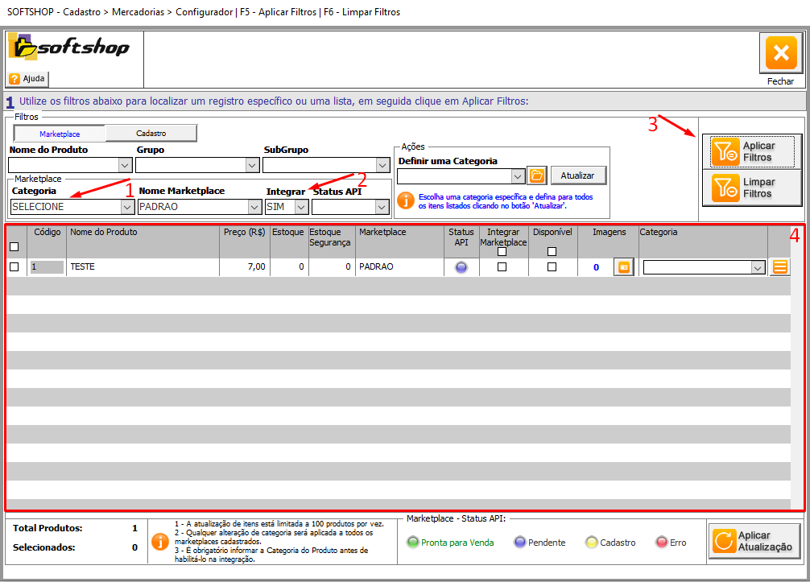The width and height of the screenshot is (810, 582).
Task: Open the Ajuda help button
Action: tap(28, 79)
